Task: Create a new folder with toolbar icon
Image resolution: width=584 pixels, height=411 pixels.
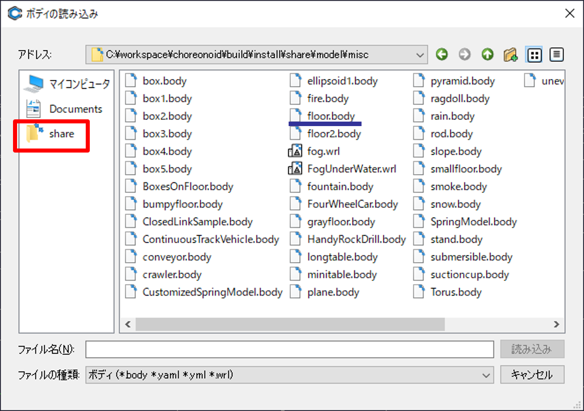Action: (x=510, y=55)
